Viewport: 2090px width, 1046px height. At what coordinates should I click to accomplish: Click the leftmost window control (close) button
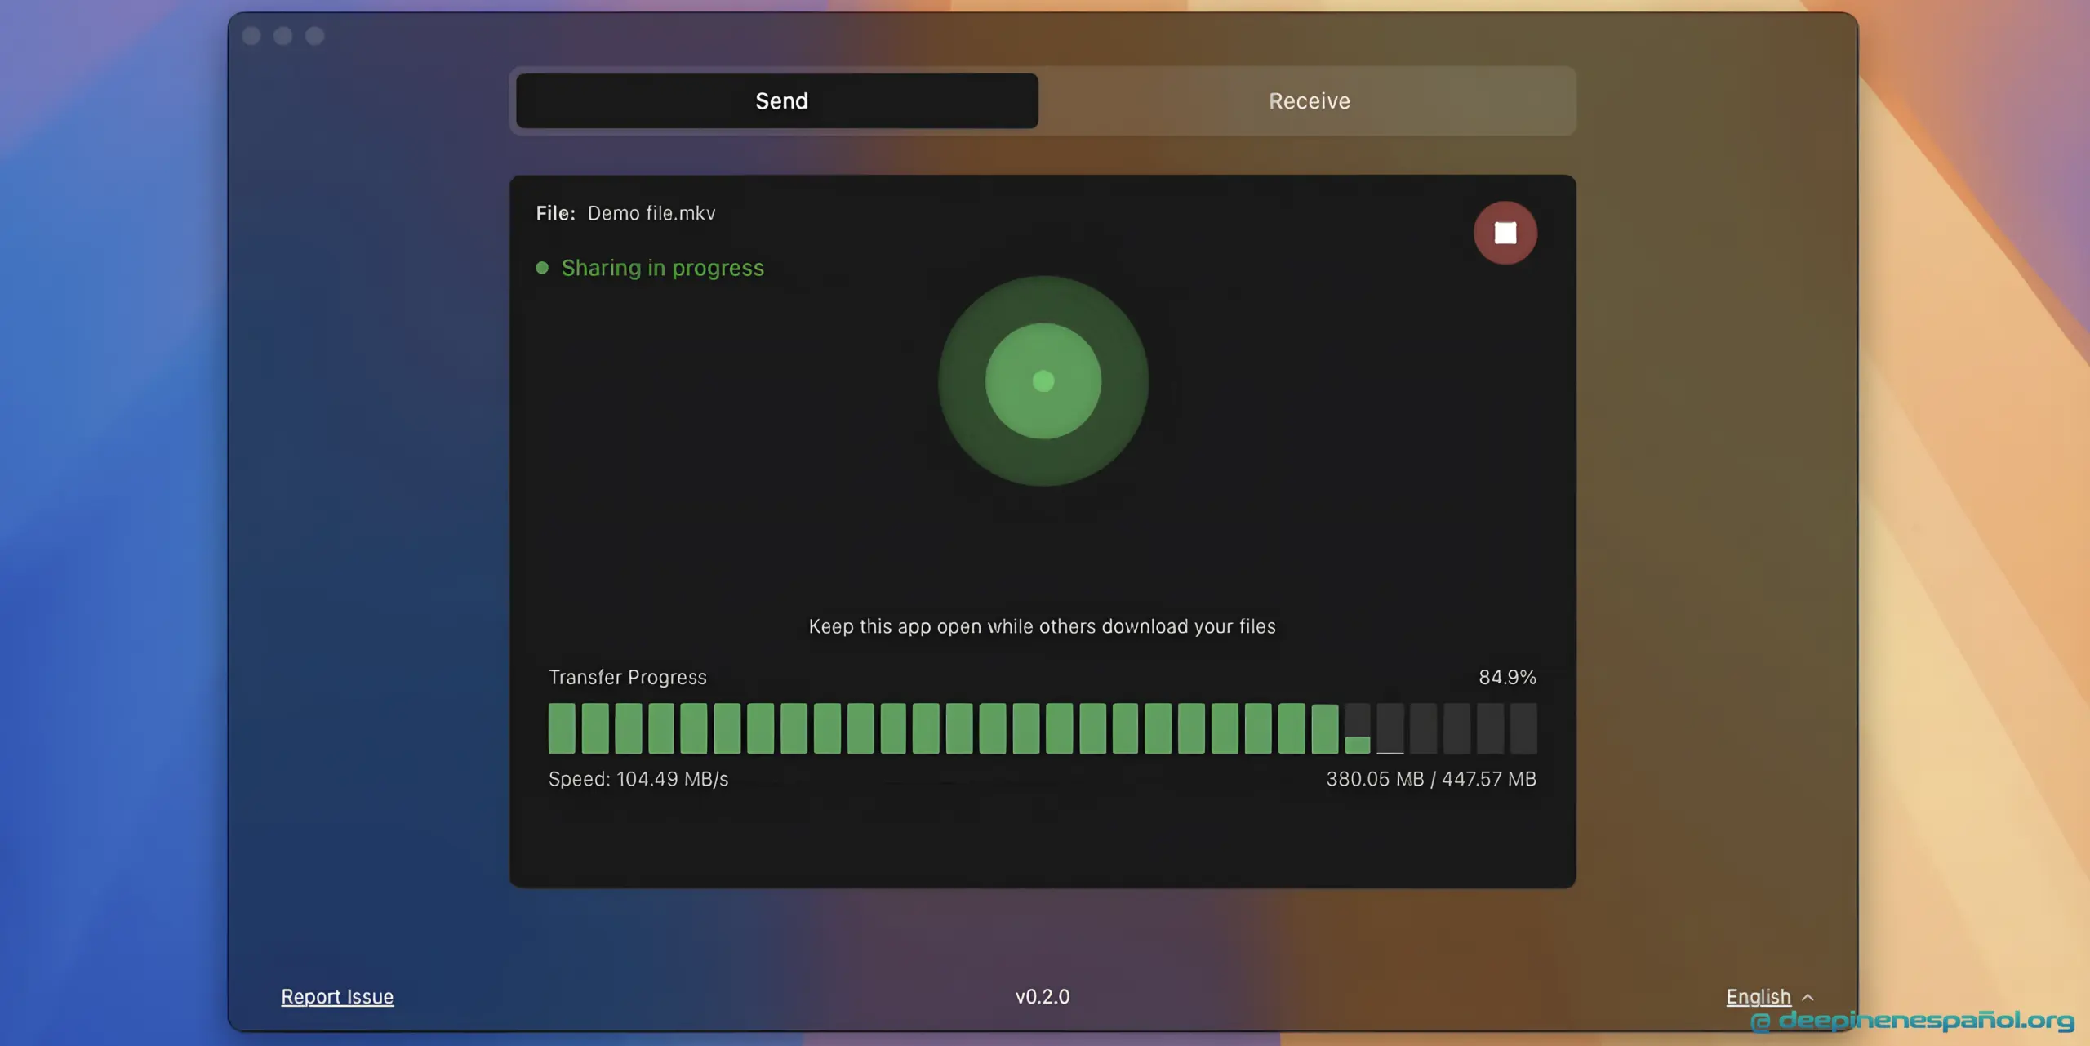click(x=251, y=36)
